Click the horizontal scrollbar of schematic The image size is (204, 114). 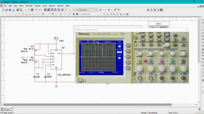point(87,104)
